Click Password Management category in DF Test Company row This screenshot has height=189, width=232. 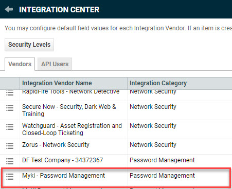162,160
